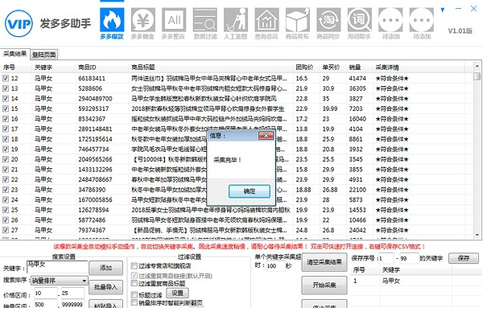The width and height of the screenshot is (483, 320).
Task: Open 设置 next to 标题过滤
Action: coord(177,293)
